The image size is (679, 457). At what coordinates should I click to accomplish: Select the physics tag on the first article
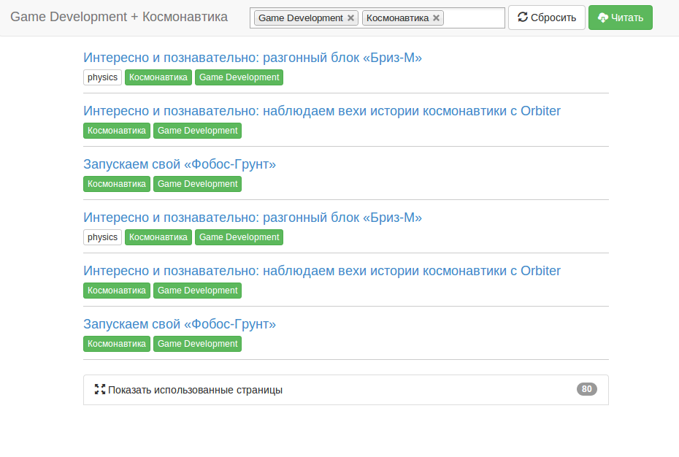(x=102, y=77)
